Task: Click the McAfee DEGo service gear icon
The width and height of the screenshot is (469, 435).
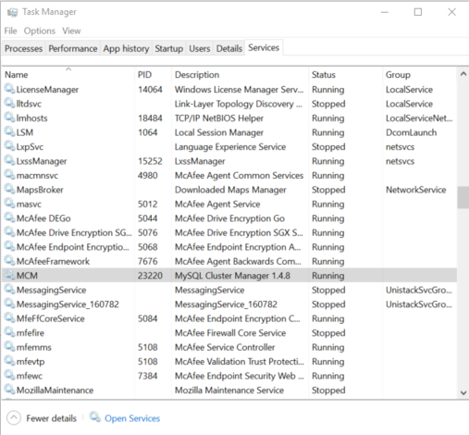Action: coord(9,217)
